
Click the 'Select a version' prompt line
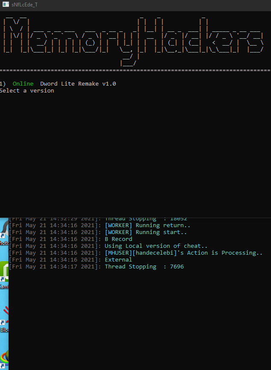27,91
